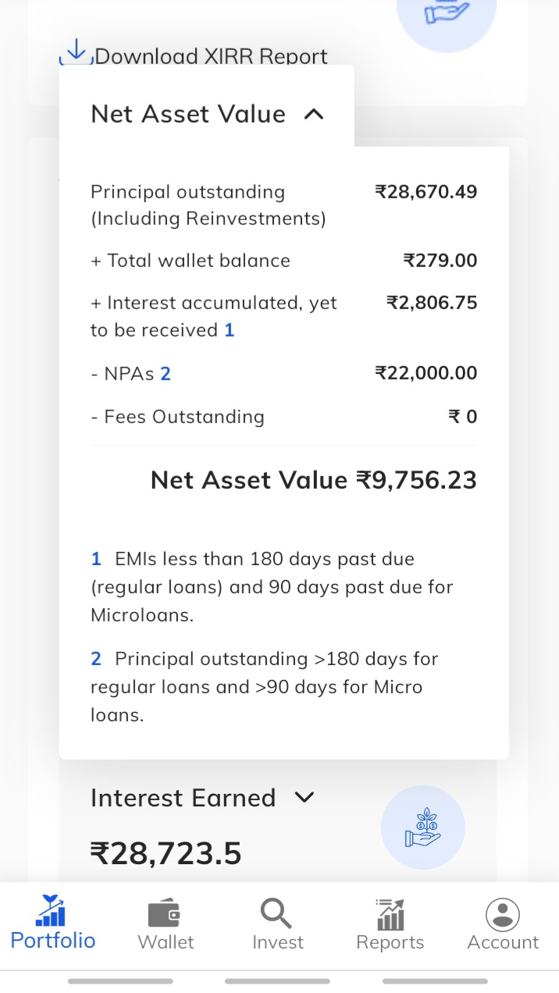Viewport: 559px width, 993px height.
Task: Tap the hand icon at top right
Action: coord(446,13)
